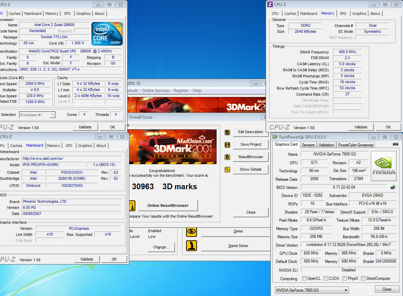Click OK in the Memory CPU-Z window
Viewport: 403px width, 296px height.
pos(388,127)
